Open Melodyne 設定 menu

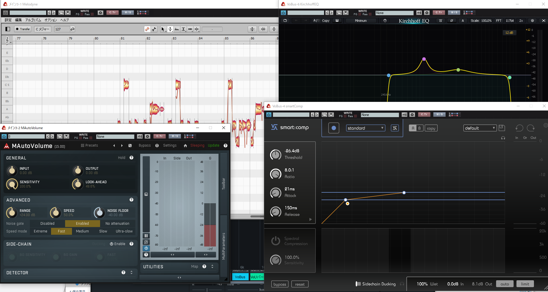click(x=8, y=20)
